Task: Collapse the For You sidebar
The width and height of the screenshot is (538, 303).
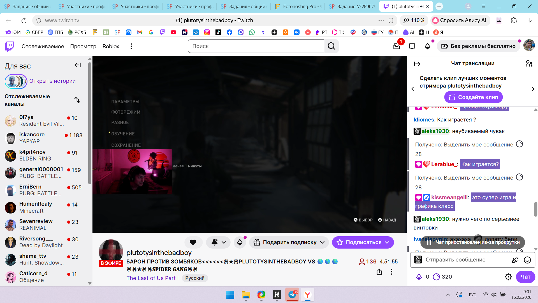Action: tap(77, 65)
